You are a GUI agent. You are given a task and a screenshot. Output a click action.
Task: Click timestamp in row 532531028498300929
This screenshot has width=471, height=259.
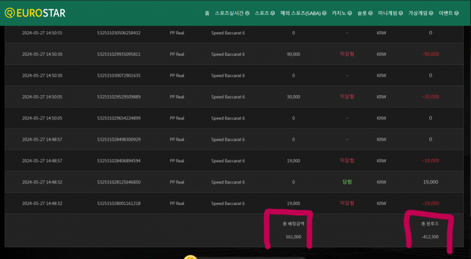pos(42,140)
